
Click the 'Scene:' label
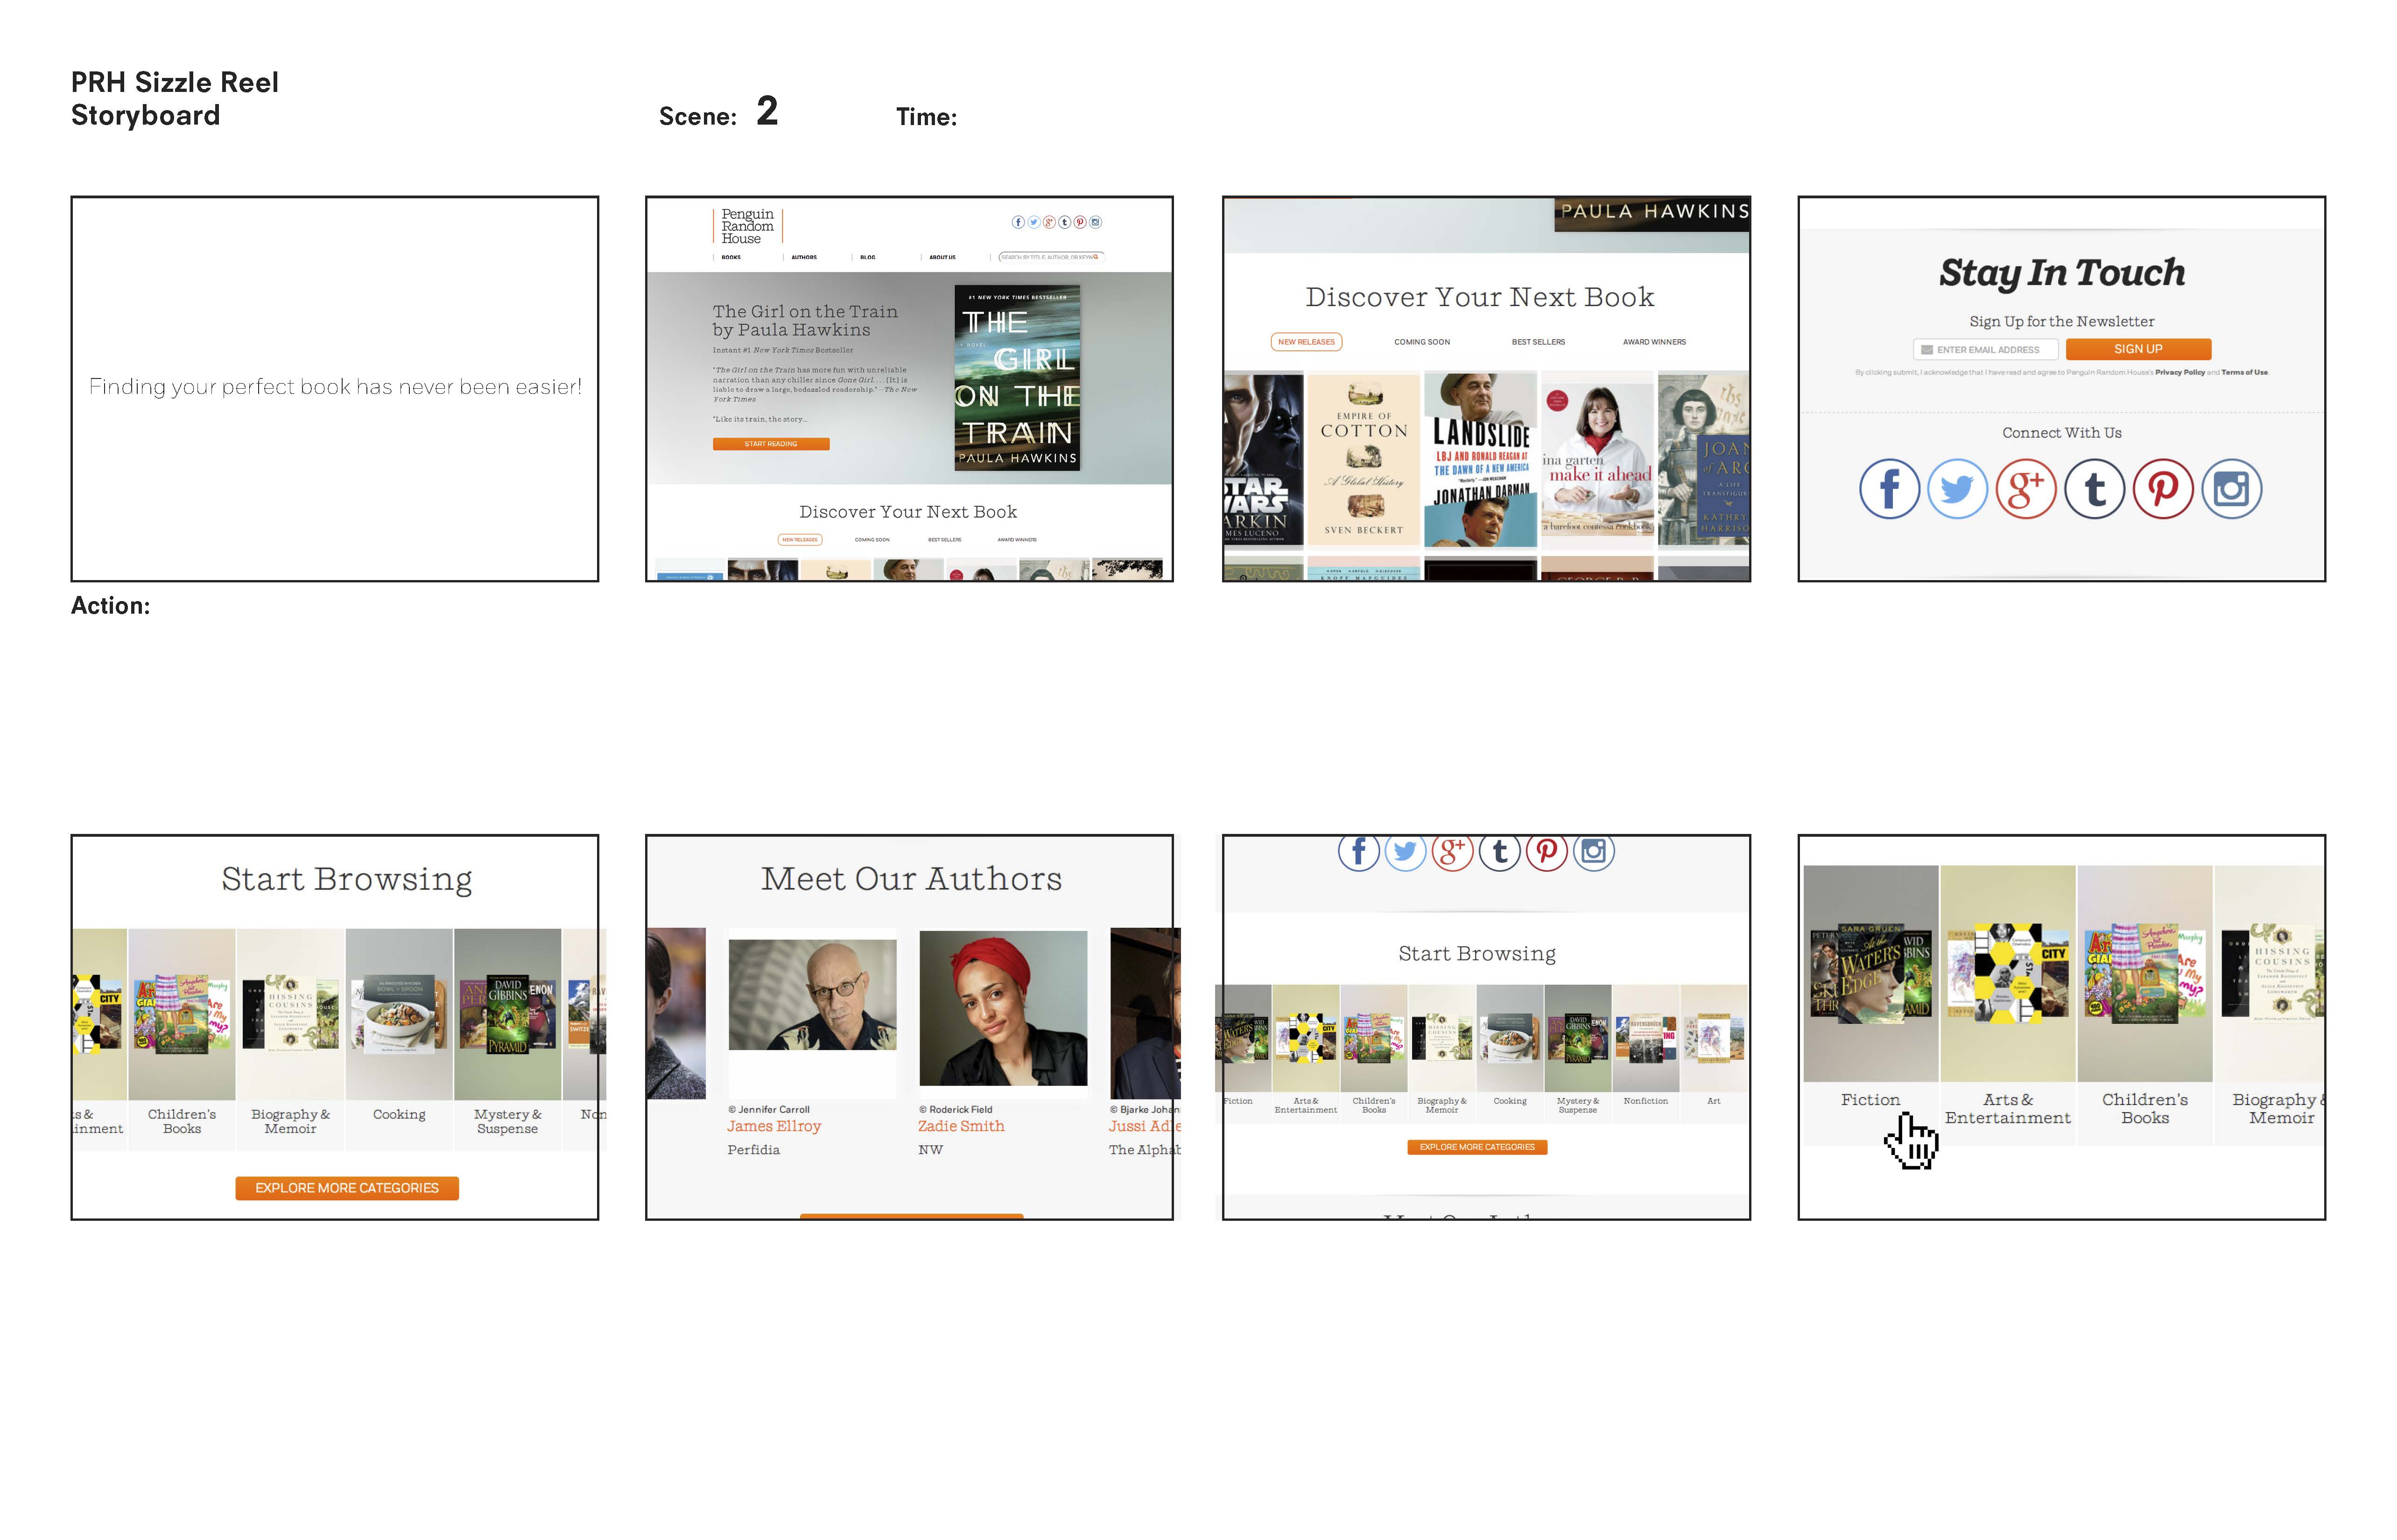pos(698,117)
